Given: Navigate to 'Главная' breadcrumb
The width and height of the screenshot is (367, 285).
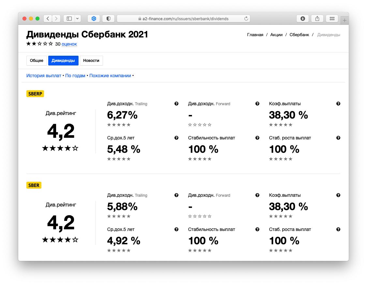Looking at the screenshot, I should pos(255,35).
